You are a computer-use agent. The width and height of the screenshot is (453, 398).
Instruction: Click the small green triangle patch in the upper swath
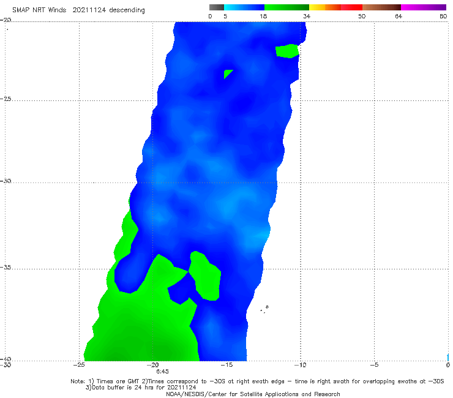click(x=228, y=73)
